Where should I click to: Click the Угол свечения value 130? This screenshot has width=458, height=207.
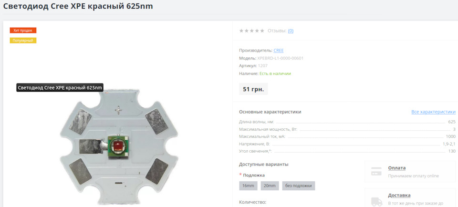pos(452,151)
